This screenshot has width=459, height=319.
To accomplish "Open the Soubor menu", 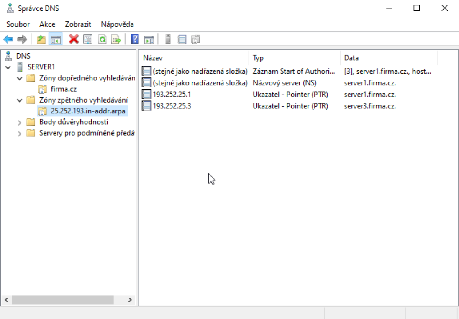I will point(18,24).
